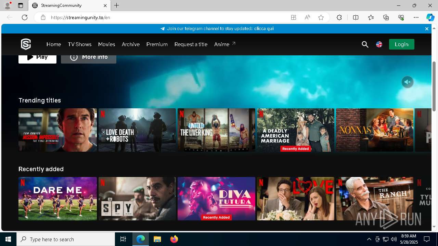Open the Favorites list icon
This screenshot has height=246, width=438.
tap(371, 17)
